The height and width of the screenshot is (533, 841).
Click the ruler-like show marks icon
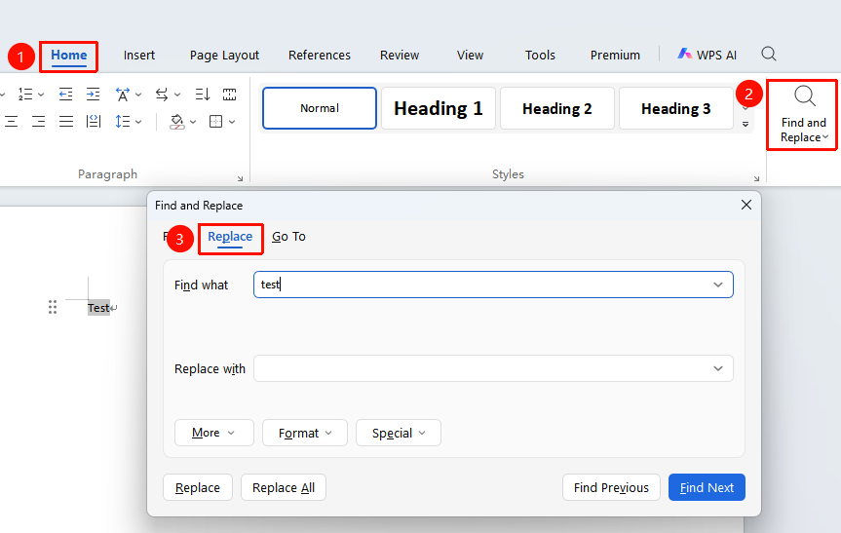tap(230, 95)
